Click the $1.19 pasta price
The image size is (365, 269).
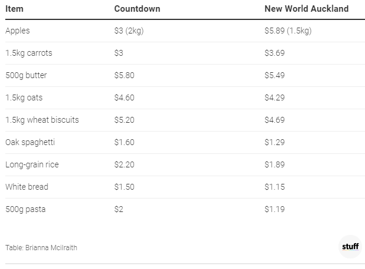(x=274, y=209)
